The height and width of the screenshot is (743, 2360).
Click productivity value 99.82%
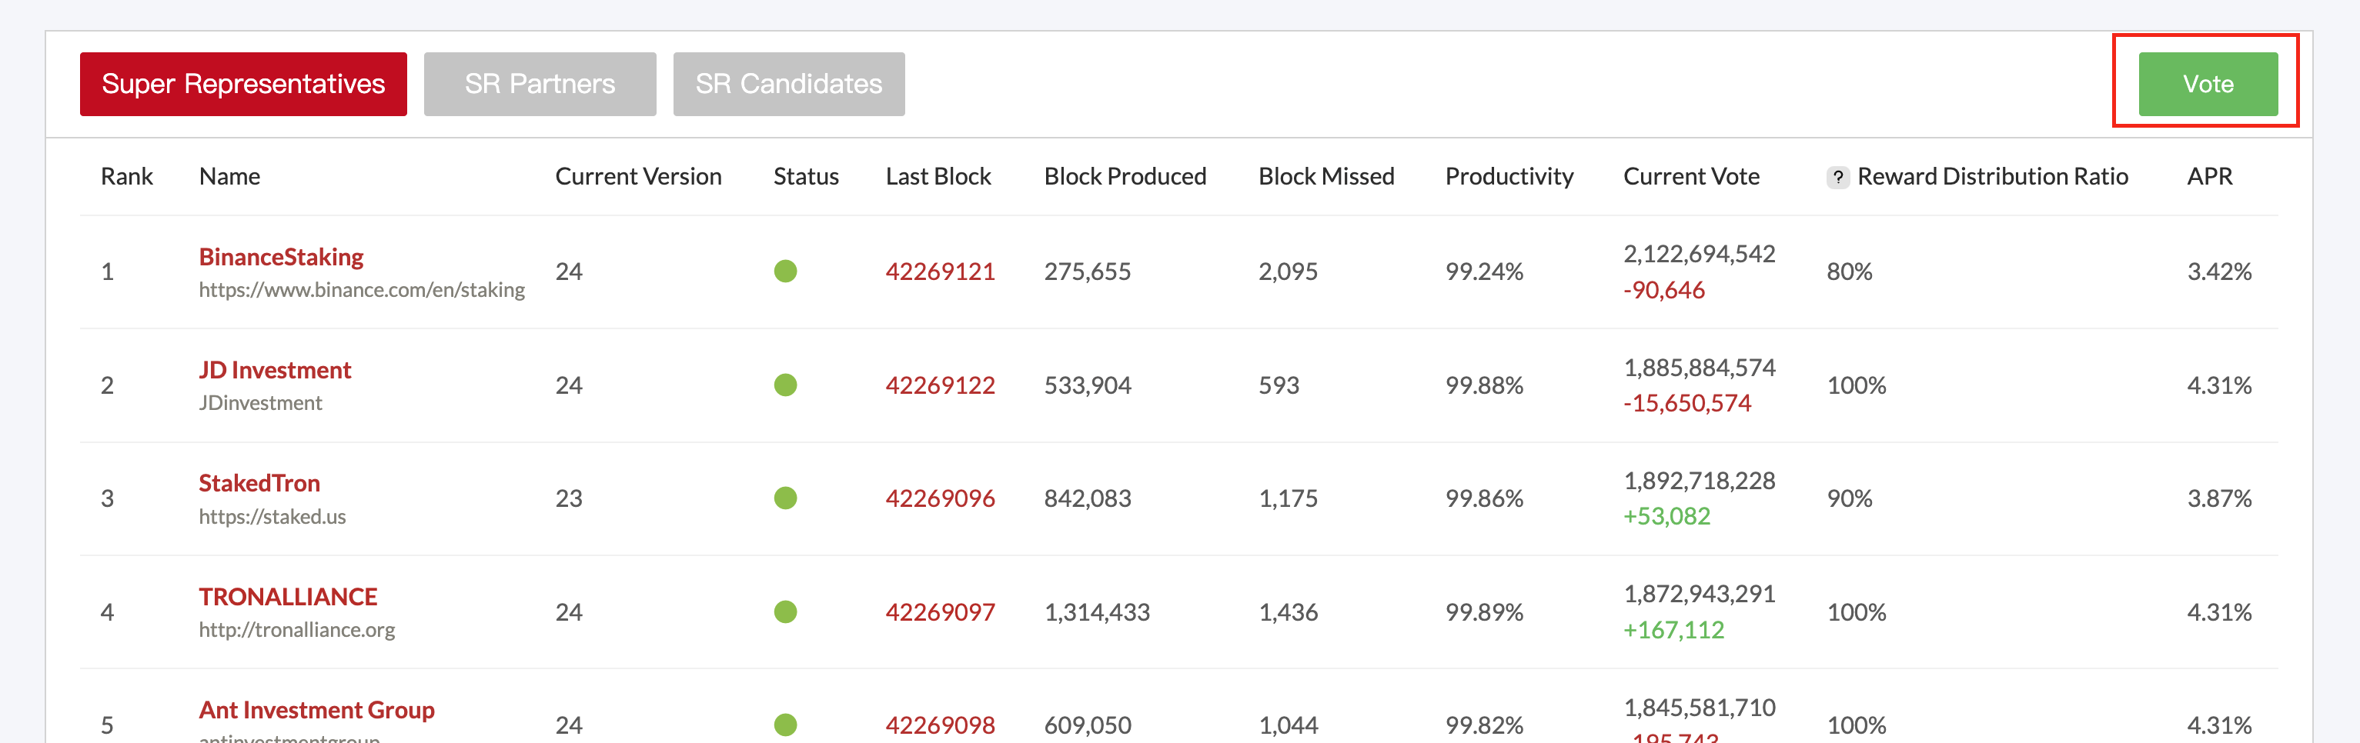[1484, 725]
